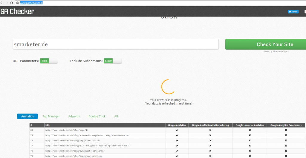
Task: Switch to the Double Click tab
Action: point(97,116)
